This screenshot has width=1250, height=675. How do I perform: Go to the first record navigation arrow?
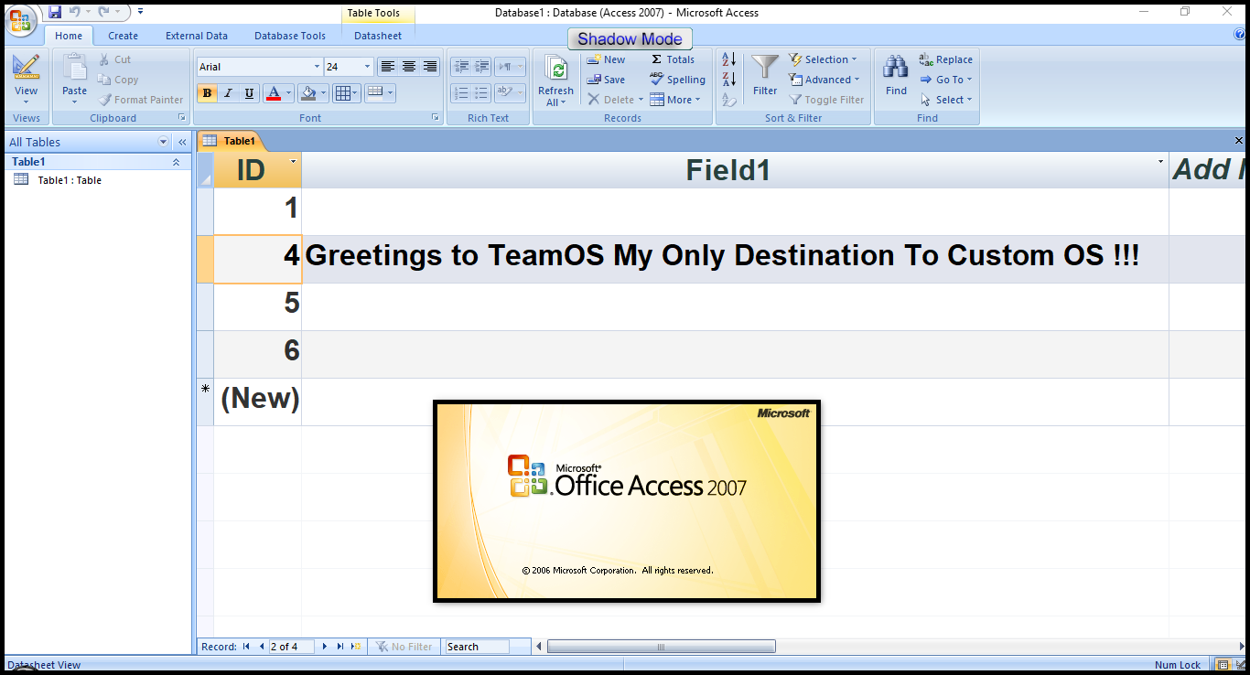point(246,647)
